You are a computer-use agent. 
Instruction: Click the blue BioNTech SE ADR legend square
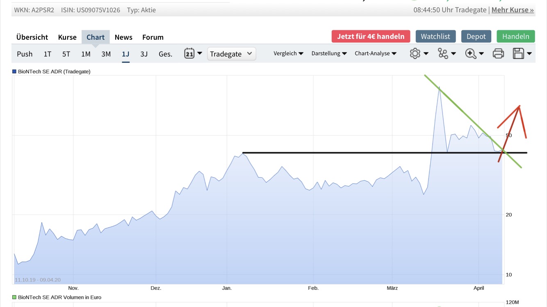[14, 71]
